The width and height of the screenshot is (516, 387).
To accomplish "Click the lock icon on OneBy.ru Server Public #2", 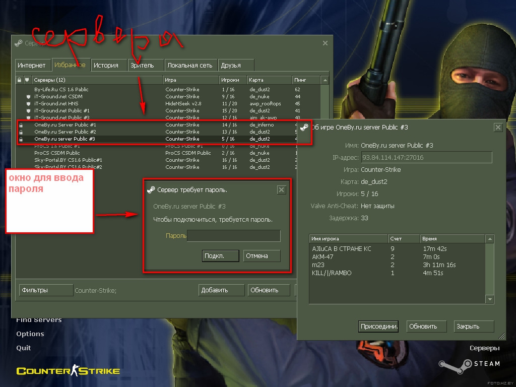I will click(x=21, y=132).
